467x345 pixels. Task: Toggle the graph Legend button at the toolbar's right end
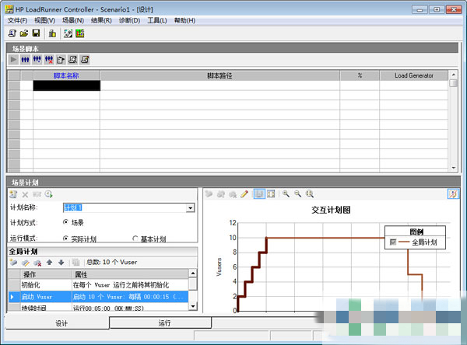tap(453, 194)
